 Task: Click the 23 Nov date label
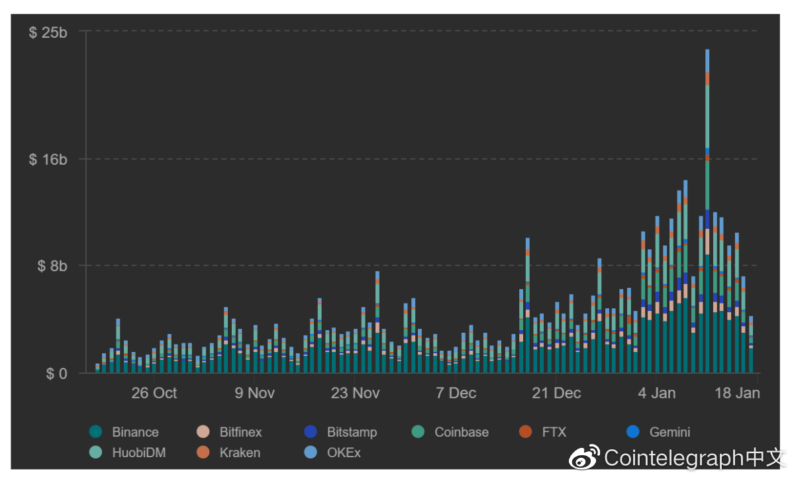coord(355,393)
